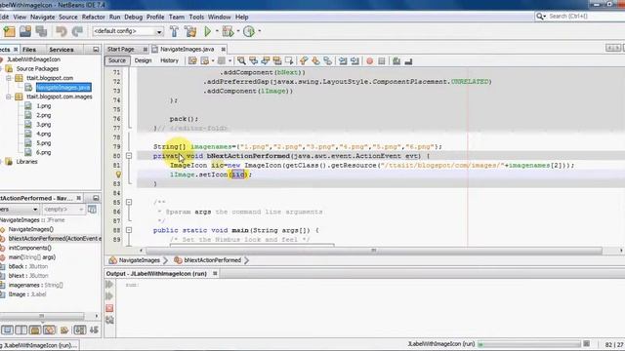Open the Source menu

tap(68, 18)
